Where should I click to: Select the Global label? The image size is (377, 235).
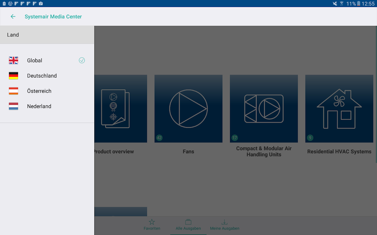34,61
